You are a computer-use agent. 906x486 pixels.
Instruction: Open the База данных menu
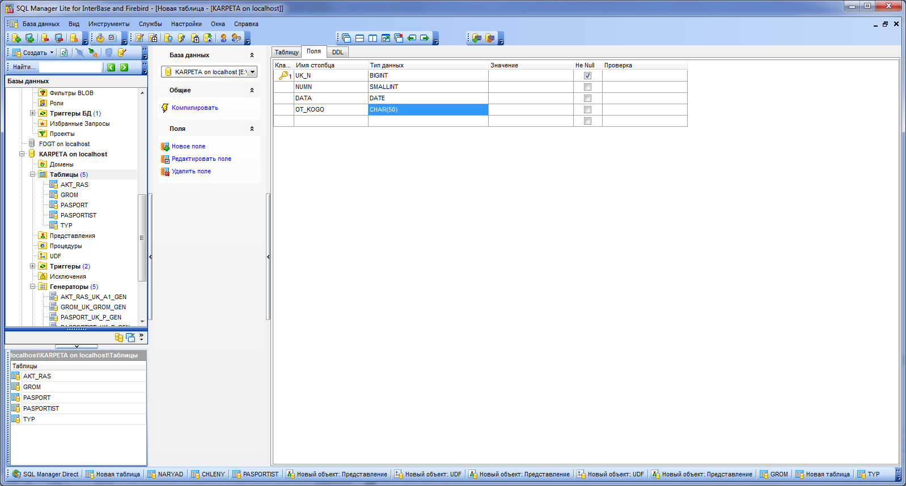coord(41,24)
